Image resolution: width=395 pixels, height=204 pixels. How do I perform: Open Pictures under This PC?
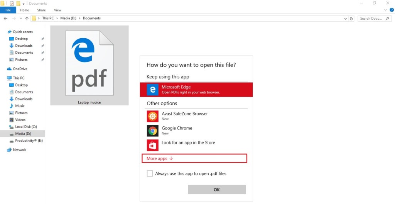(x=21, y=113)
